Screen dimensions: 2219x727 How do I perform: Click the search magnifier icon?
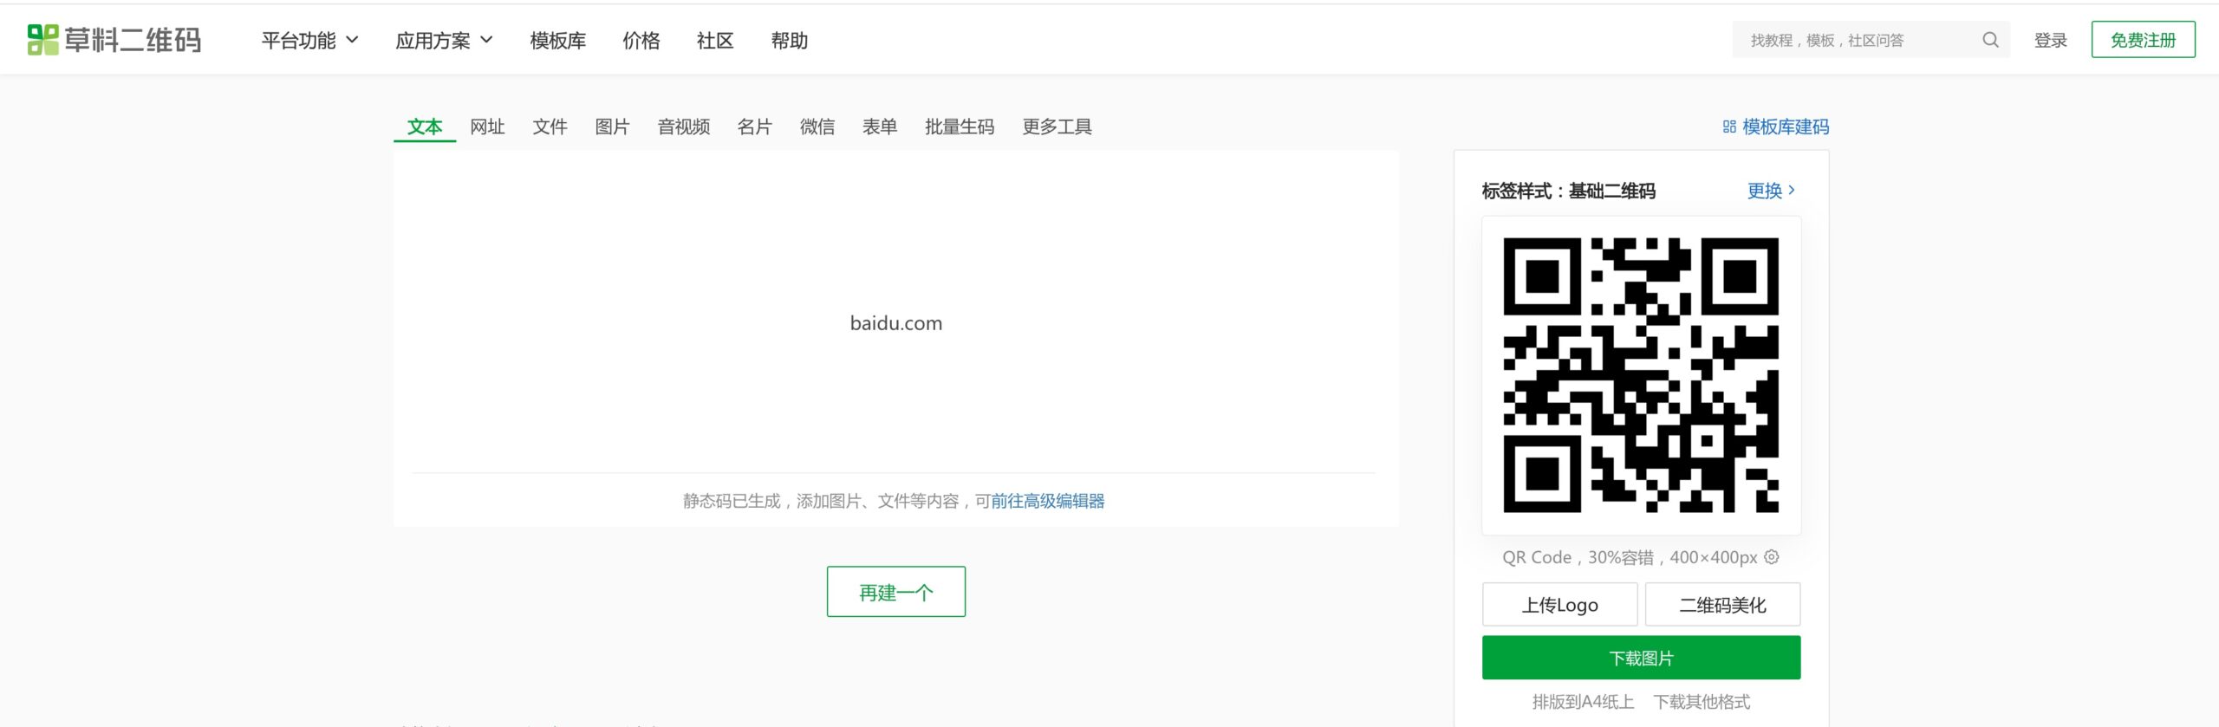(1990, 40)
